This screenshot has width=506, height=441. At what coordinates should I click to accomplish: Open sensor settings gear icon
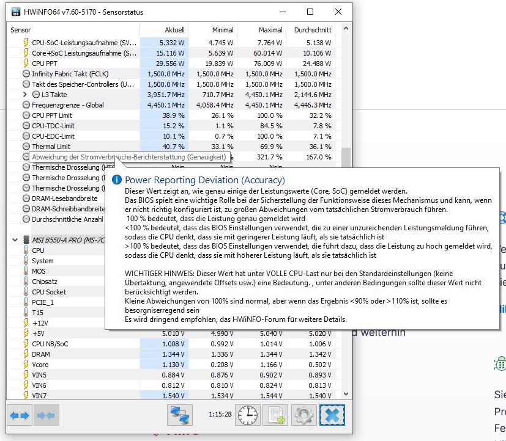point(303,415)
